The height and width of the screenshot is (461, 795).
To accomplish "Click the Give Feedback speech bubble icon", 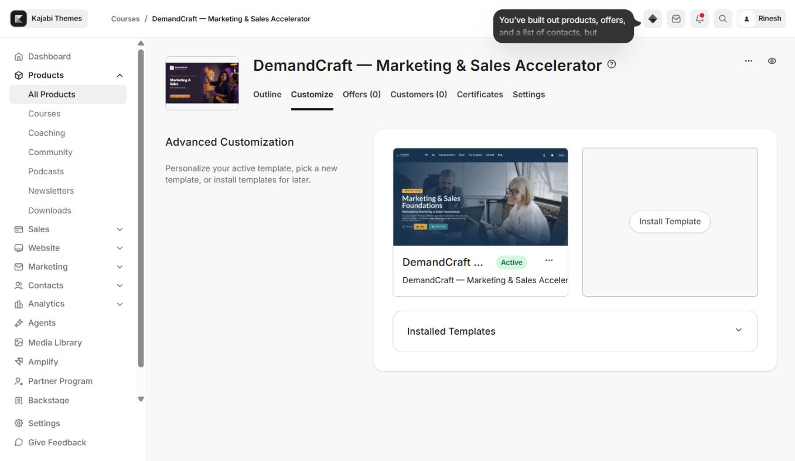I will click(x=19, y=443).
